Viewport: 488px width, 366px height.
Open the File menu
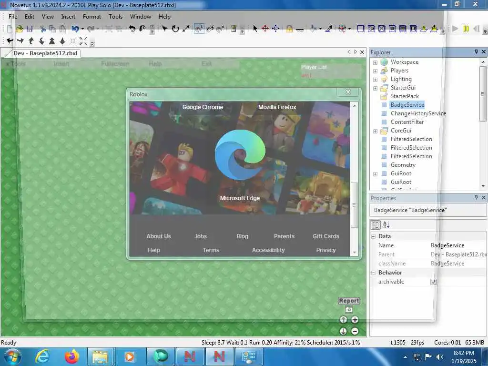[13, 17]
